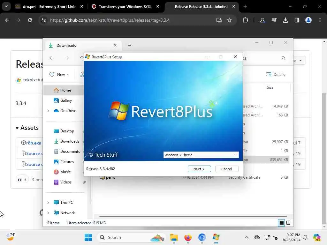Open browser profile avatar
327x245 pixels.
(308, 20)
